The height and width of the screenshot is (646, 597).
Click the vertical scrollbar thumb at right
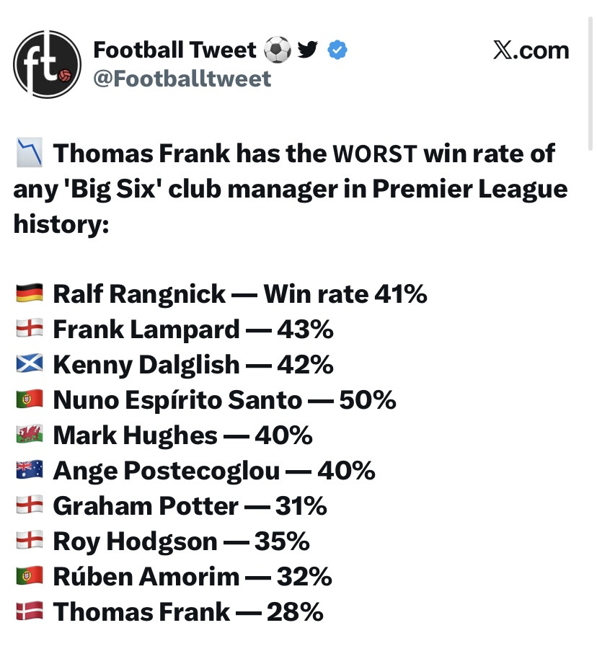point(591,84)
